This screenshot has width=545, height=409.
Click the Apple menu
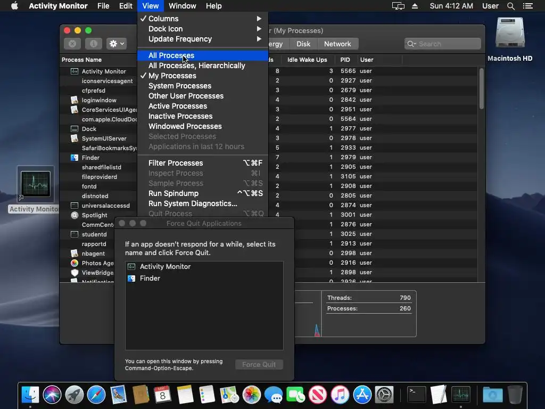coord(14,6)
